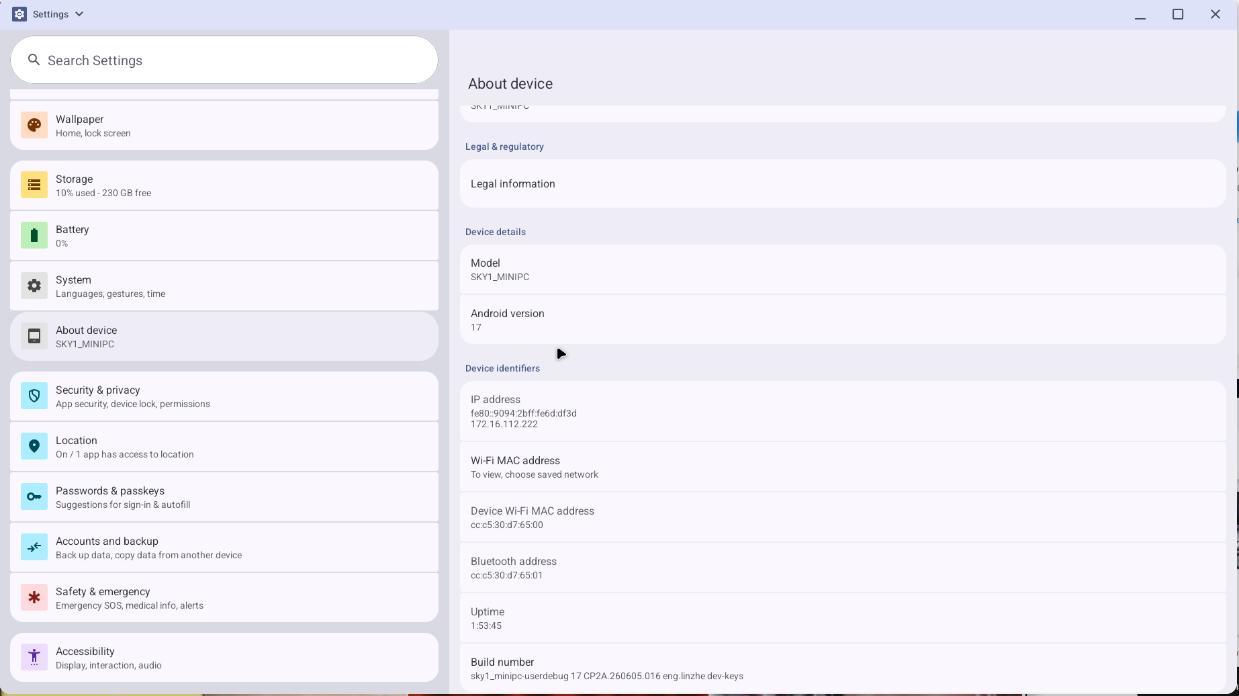Open the Settings title dropdown arrow

pyautogui.click(x=79, y=14)
